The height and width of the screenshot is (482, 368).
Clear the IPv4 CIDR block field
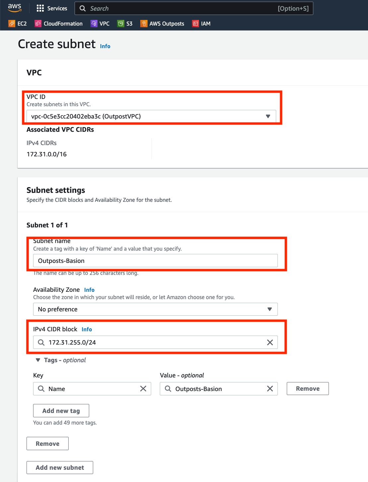pos(270,342)
